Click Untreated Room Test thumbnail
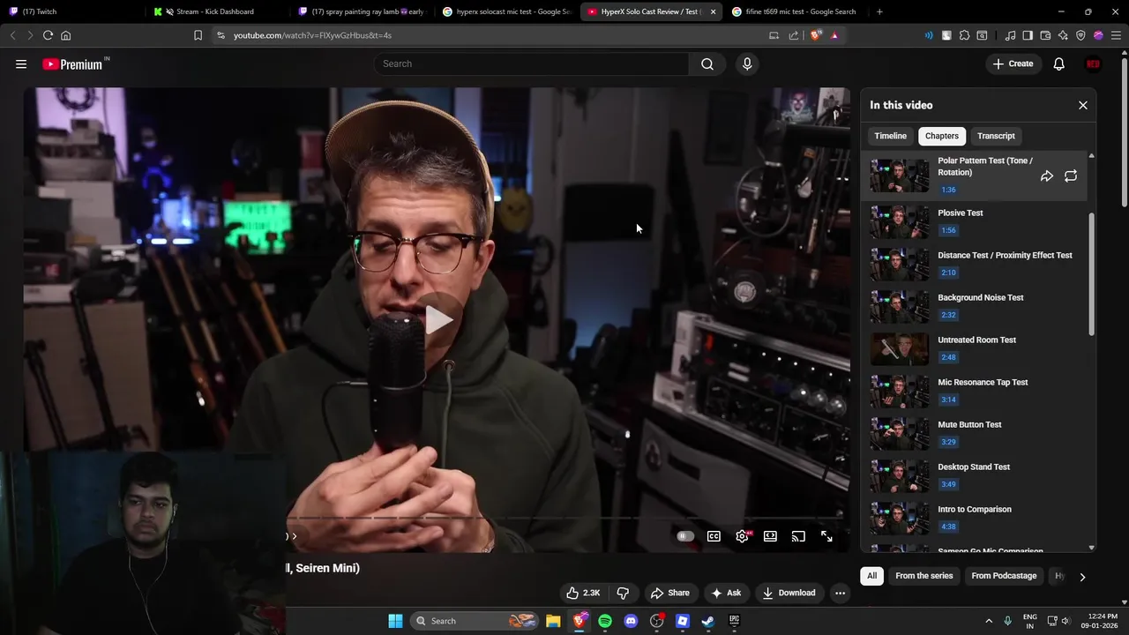This screenshot has height=635, width=1129. 900,349
